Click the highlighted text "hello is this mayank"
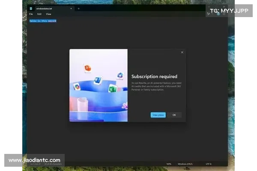 (x=43, y=21)
